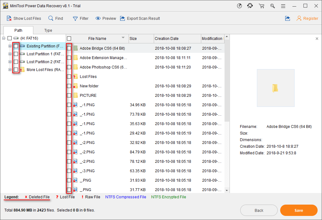This screenshot has width=322, height=220.
Task: Click the "NTFS Compressed File" legend entry
Action: point(126,197)
